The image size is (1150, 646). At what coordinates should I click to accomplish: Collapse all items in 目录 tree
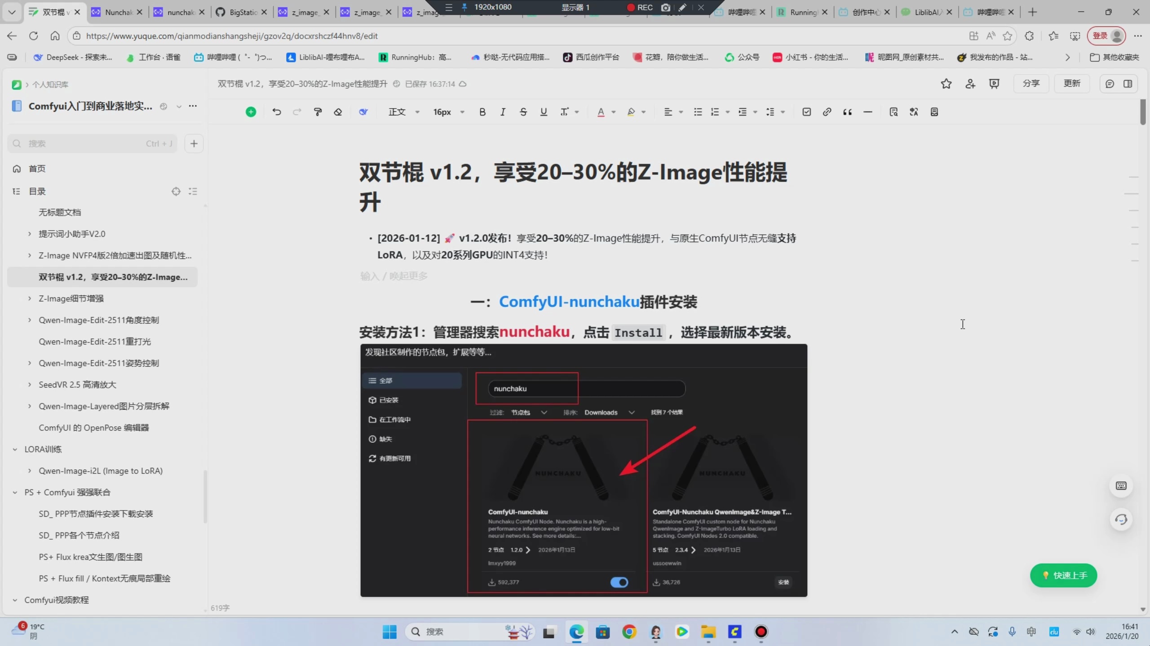(193, 192)
